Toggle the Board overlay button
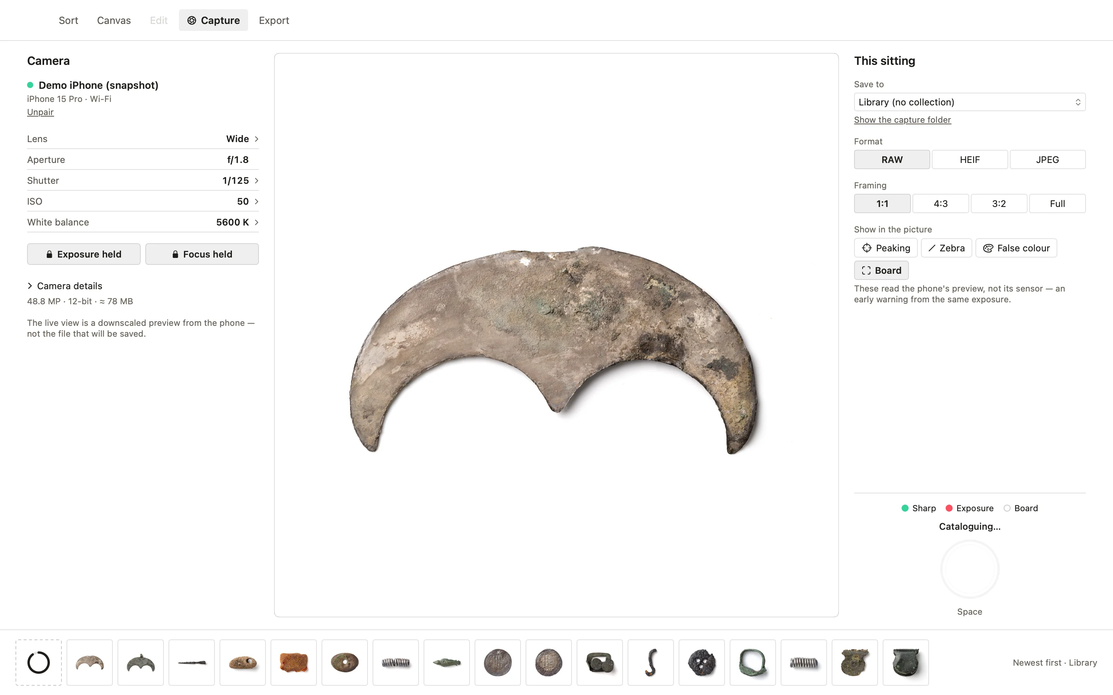 pyautogui.click(x=881, y=270)
